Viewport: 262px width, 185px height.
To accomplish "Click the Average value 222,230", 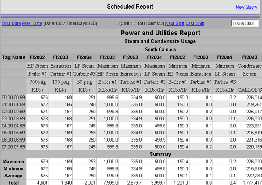I will click(254, 176).
